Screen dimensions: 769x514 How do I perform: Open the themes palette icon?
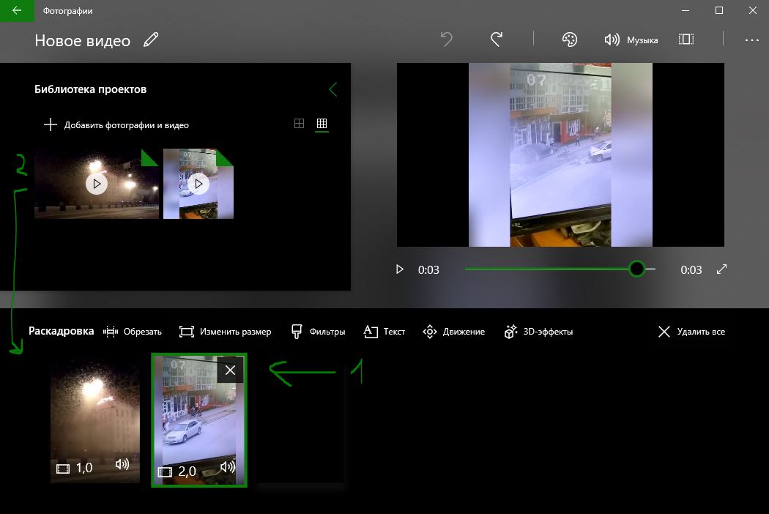pyautogui.click(x=569, y=40)
